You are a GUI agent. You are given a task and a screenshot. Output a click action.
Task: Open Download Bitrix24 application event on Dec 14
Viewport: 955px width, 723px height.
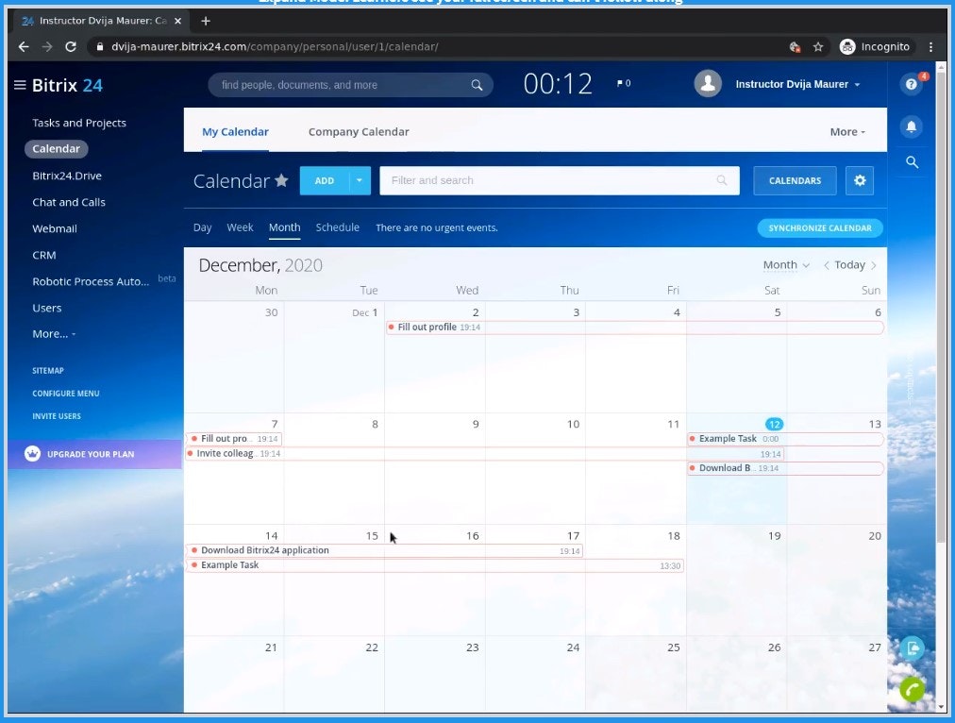point(384,550)
